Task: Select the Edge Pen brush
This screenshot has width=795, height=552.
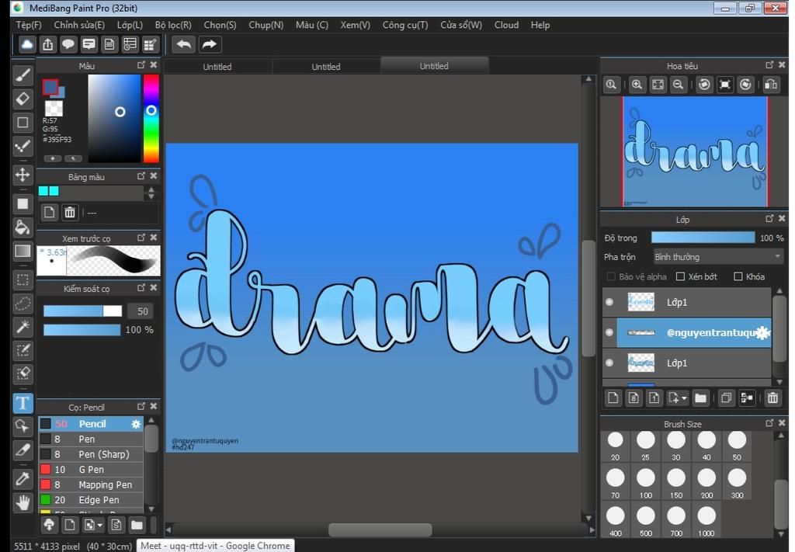Action: pos(92,500)
